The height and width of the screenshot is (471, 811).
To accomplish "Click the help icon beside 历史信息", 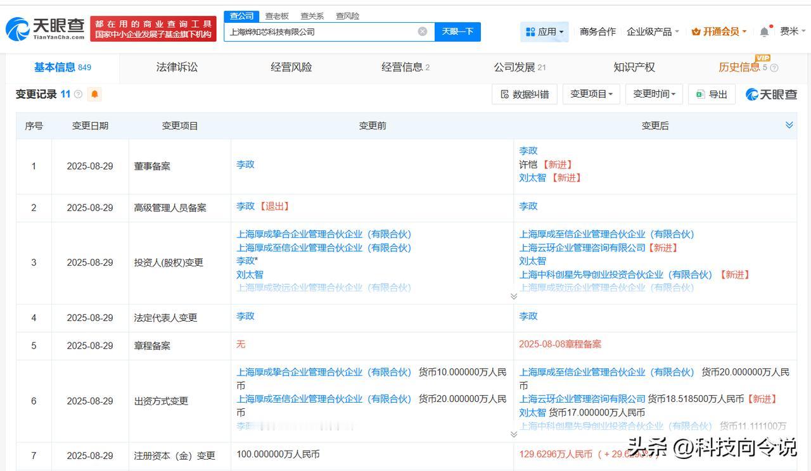I will coord(774,68).
